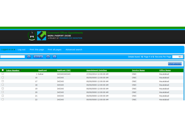Screen dimensions: 185x127
Task: Sort by Office Name column header
Action: pyautogui.click(x=165, y=70)
